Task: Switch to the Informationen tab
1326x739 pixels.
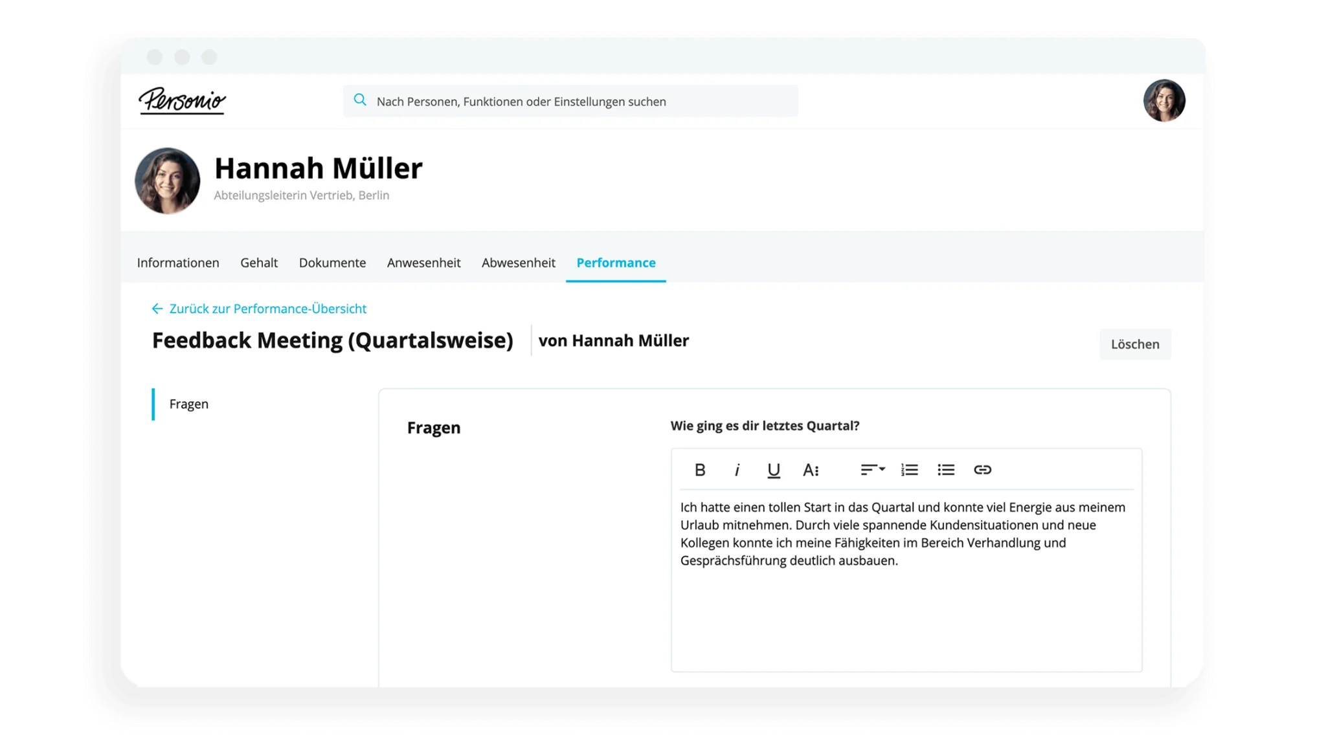Action: pos(177,262)
